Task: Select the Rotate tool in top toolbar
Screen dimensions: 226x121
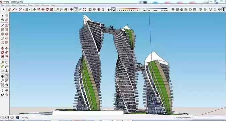Action: point(47,9)
